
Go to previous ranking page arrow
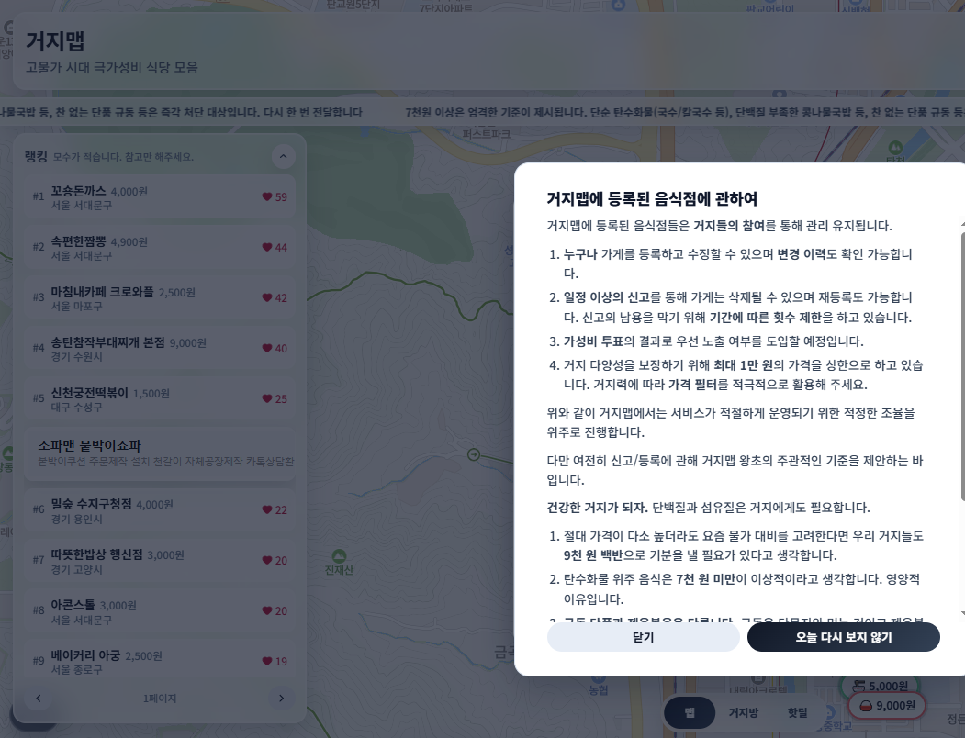pyautogui.click(x=39, y=698)
